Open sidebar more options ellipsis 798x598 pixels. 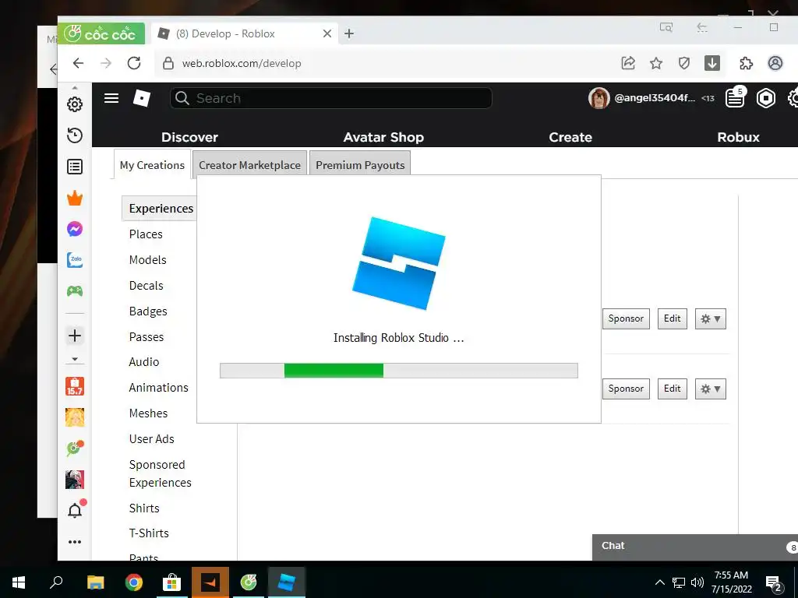pyautogui.click(x=75, y=542)
